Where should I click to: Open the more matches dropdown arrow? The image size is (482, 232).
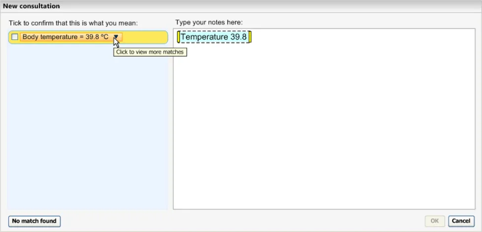coord(116,37)
